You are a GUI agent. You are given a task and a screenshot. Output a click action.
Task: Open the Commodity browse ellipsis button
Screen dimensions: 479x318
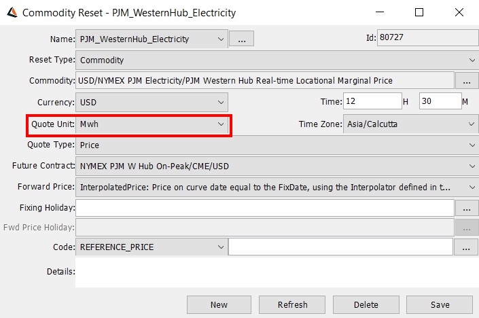[467, 81]
